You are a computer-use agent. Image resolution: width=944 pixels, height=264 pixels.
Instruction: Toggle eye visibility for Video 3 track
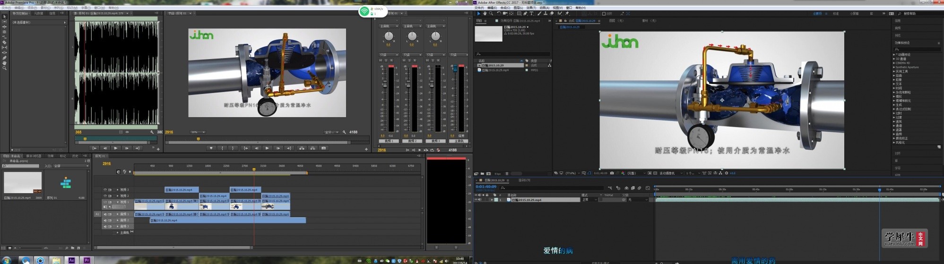(105, 190)
